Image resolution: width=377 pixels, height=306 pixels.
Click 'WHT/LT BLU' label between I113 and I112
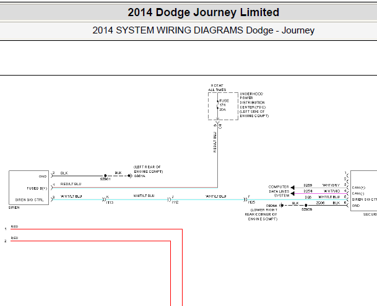click(144, 196)
